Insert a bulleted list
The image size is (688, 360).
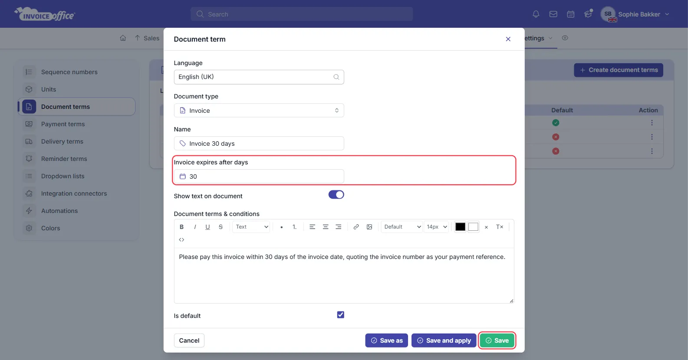[282, 227]
